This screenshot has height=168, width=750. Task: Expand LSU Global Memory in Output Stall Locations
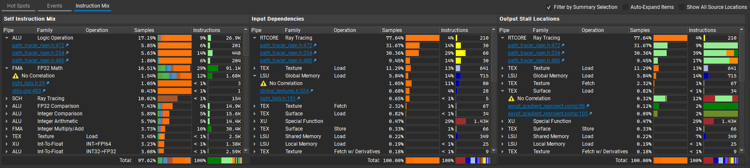[x=503, y=76]
